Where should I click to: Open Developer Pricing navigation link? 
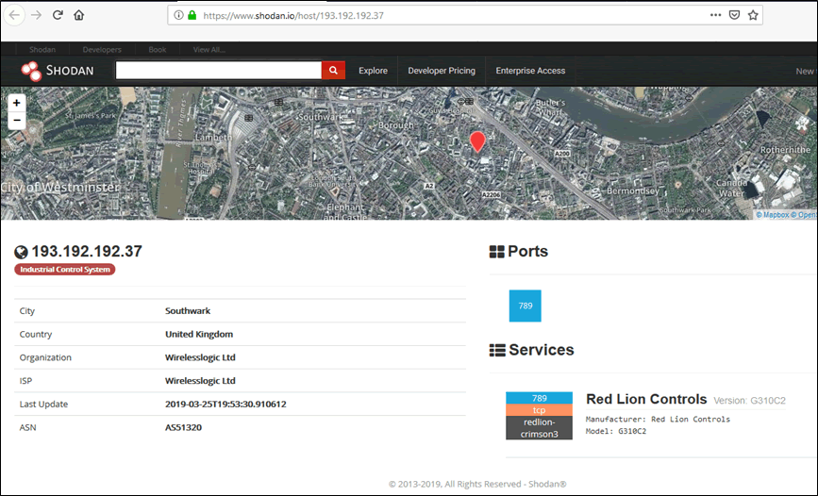442,71
